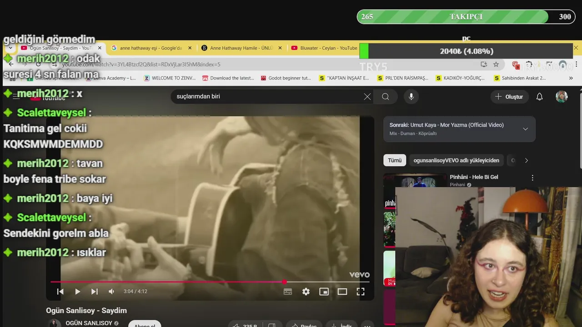Close the 'anne hathaway eşi' tab
Screen dimensions: 582x327
[190, 48]
